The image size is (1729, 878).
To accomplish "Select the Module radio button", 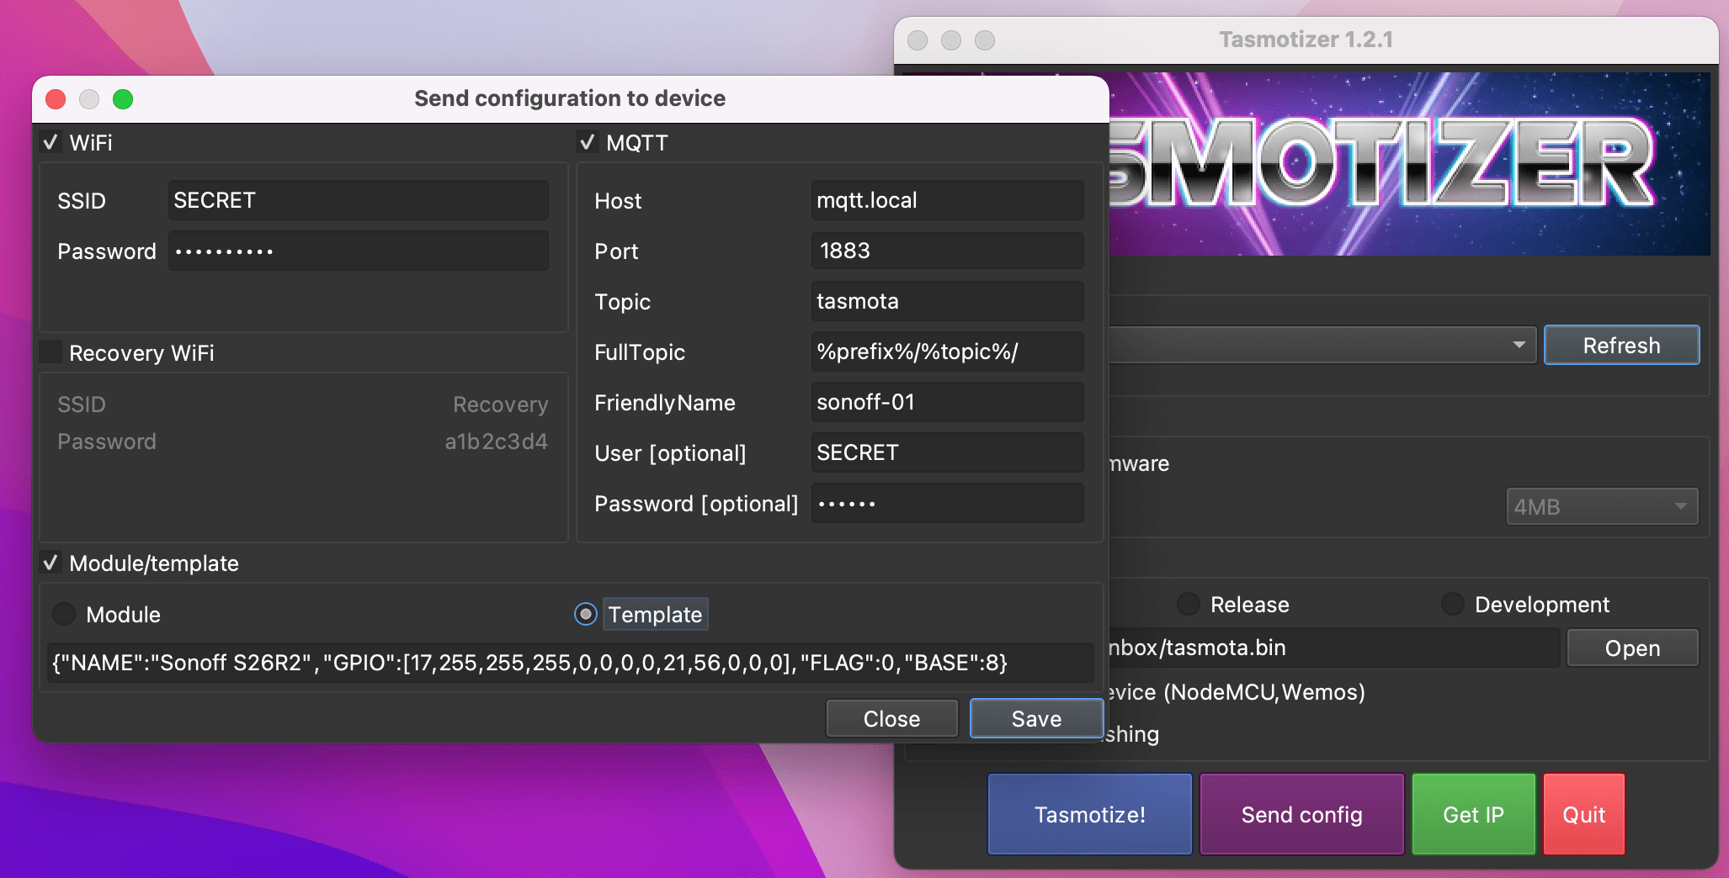I will coord(65,614).
